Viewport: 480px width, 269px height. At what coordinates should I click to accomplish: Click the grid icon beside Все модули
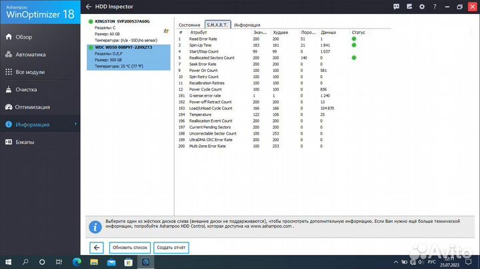(9, 72)
